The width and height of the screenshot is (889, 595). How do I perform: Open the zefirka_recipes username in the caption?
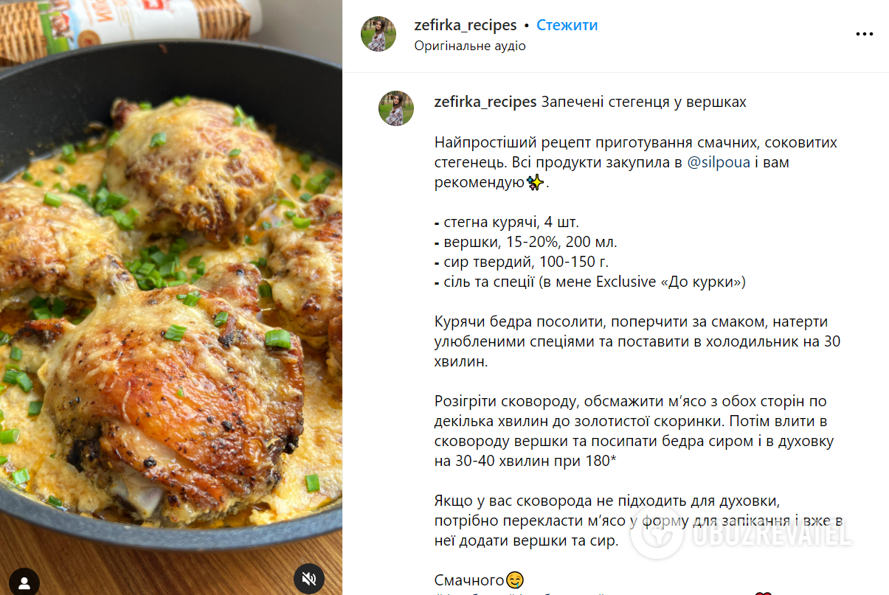click(x=485, y=102)
